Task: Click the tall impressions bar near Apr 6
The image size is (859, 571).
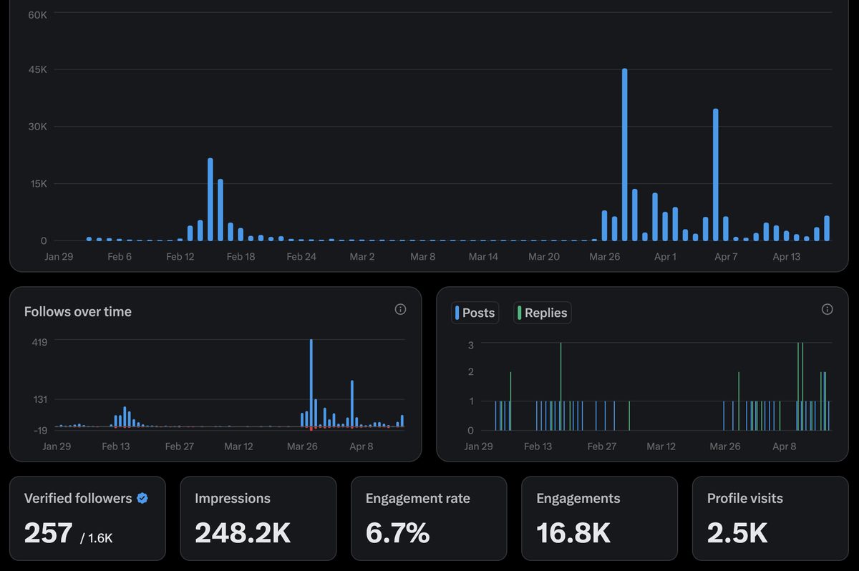Action: point(716,175)
